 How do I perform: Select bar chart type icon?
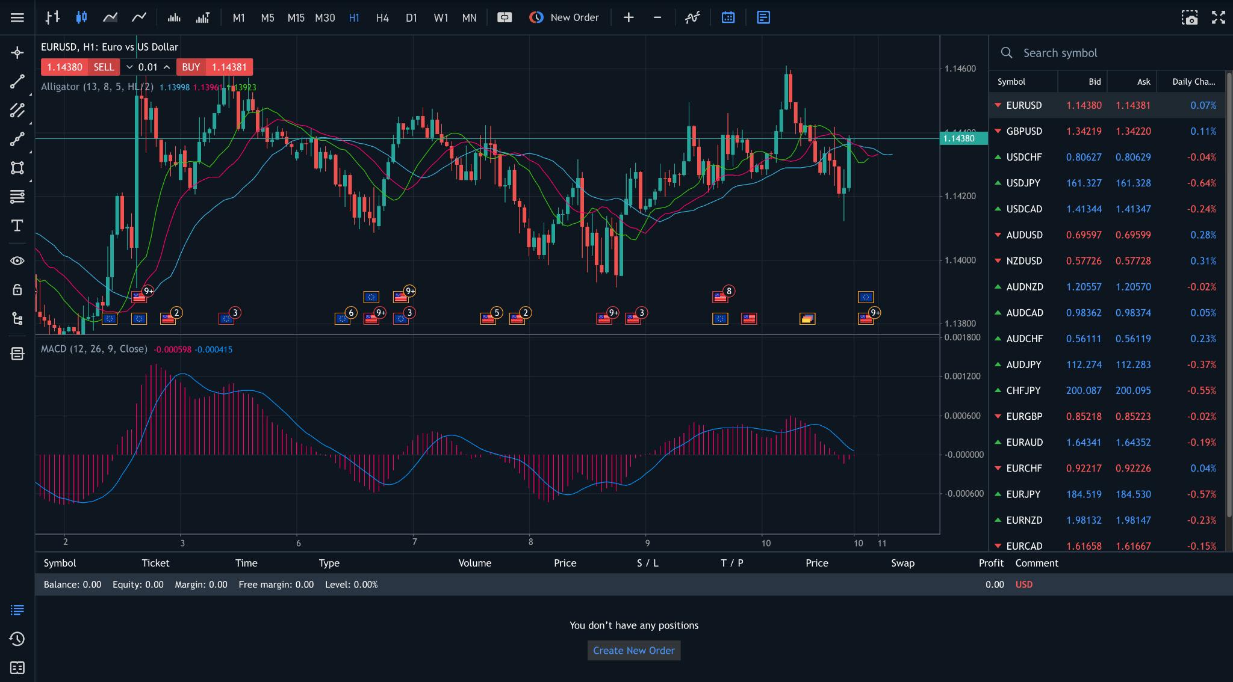(x=52, y=17)
